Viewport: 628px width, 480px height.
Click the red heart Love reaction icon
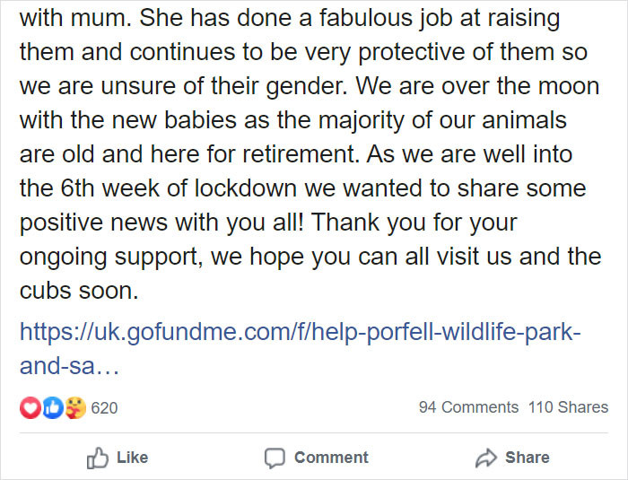click(29, 407)
